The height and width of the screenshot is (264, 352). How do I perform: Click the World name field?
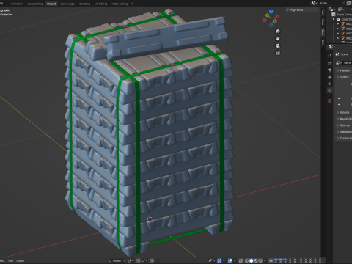(347, 63)
